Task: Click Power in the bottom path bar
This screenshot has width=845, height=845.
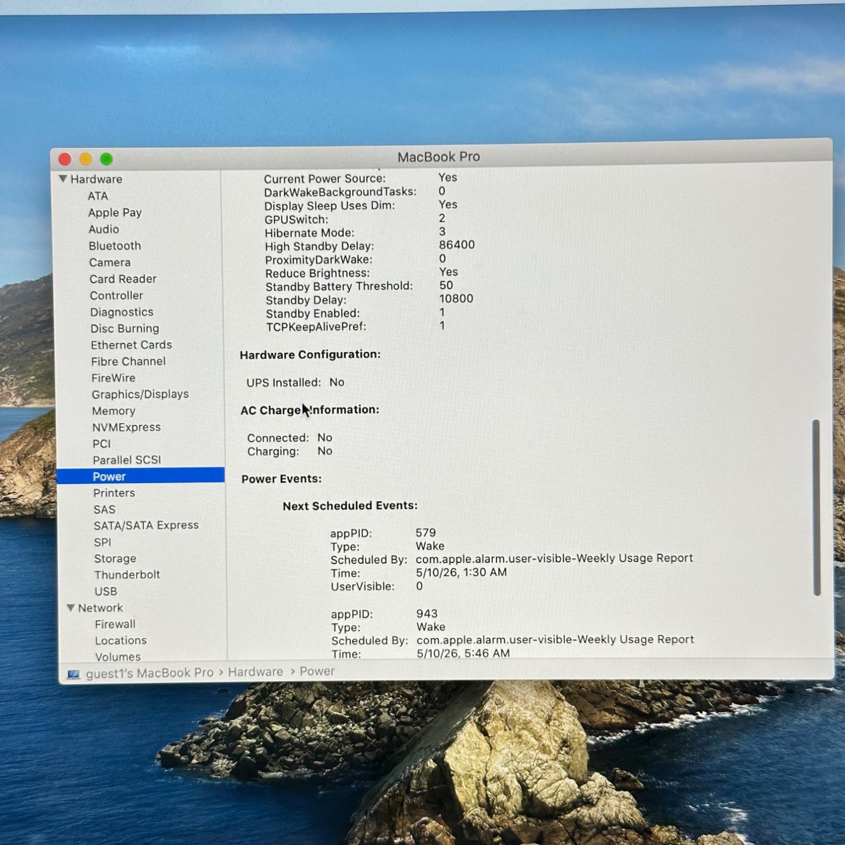Action: 317,671
